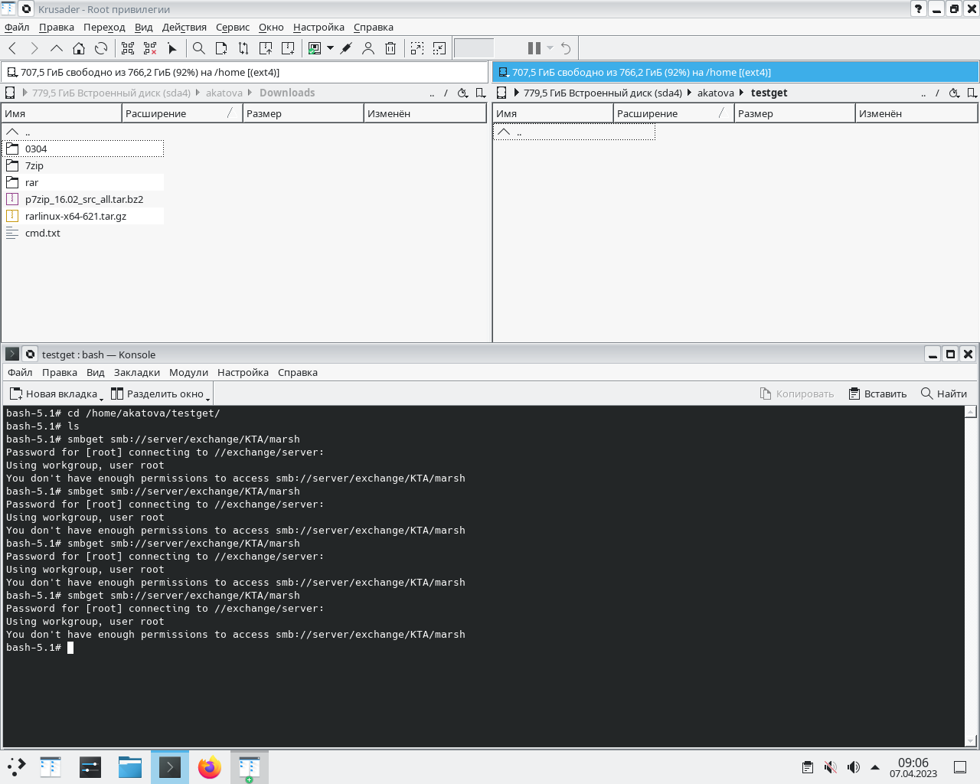Click the terminal/monitor toolbar icon
Screen dimensions: 980x784
point(315,48)
